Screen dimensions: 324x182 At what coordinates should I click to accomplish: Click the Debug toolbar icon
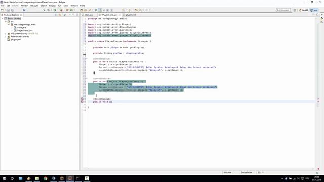(x=48, y=10)
